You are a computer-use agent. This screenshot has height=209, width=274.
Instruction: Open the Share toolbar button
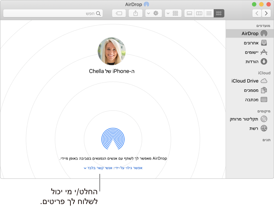[x=136, y=13]
